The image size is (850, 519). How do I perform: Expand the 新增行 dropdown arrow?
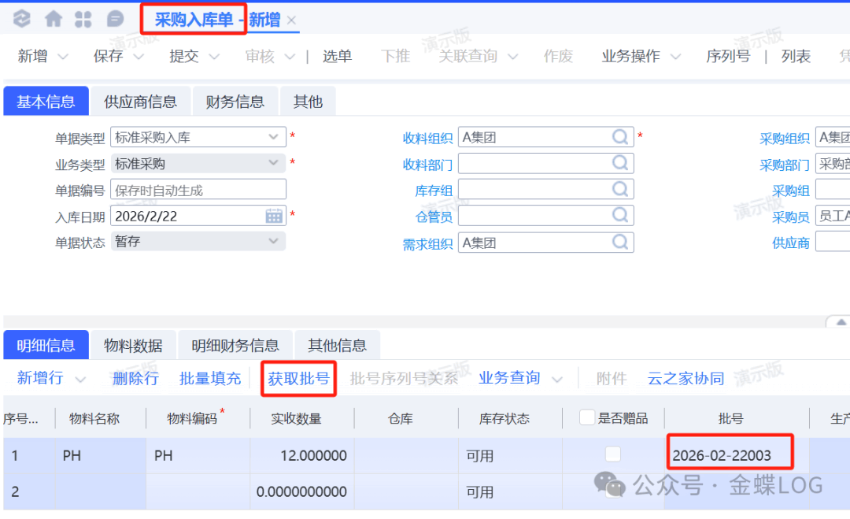80,379
